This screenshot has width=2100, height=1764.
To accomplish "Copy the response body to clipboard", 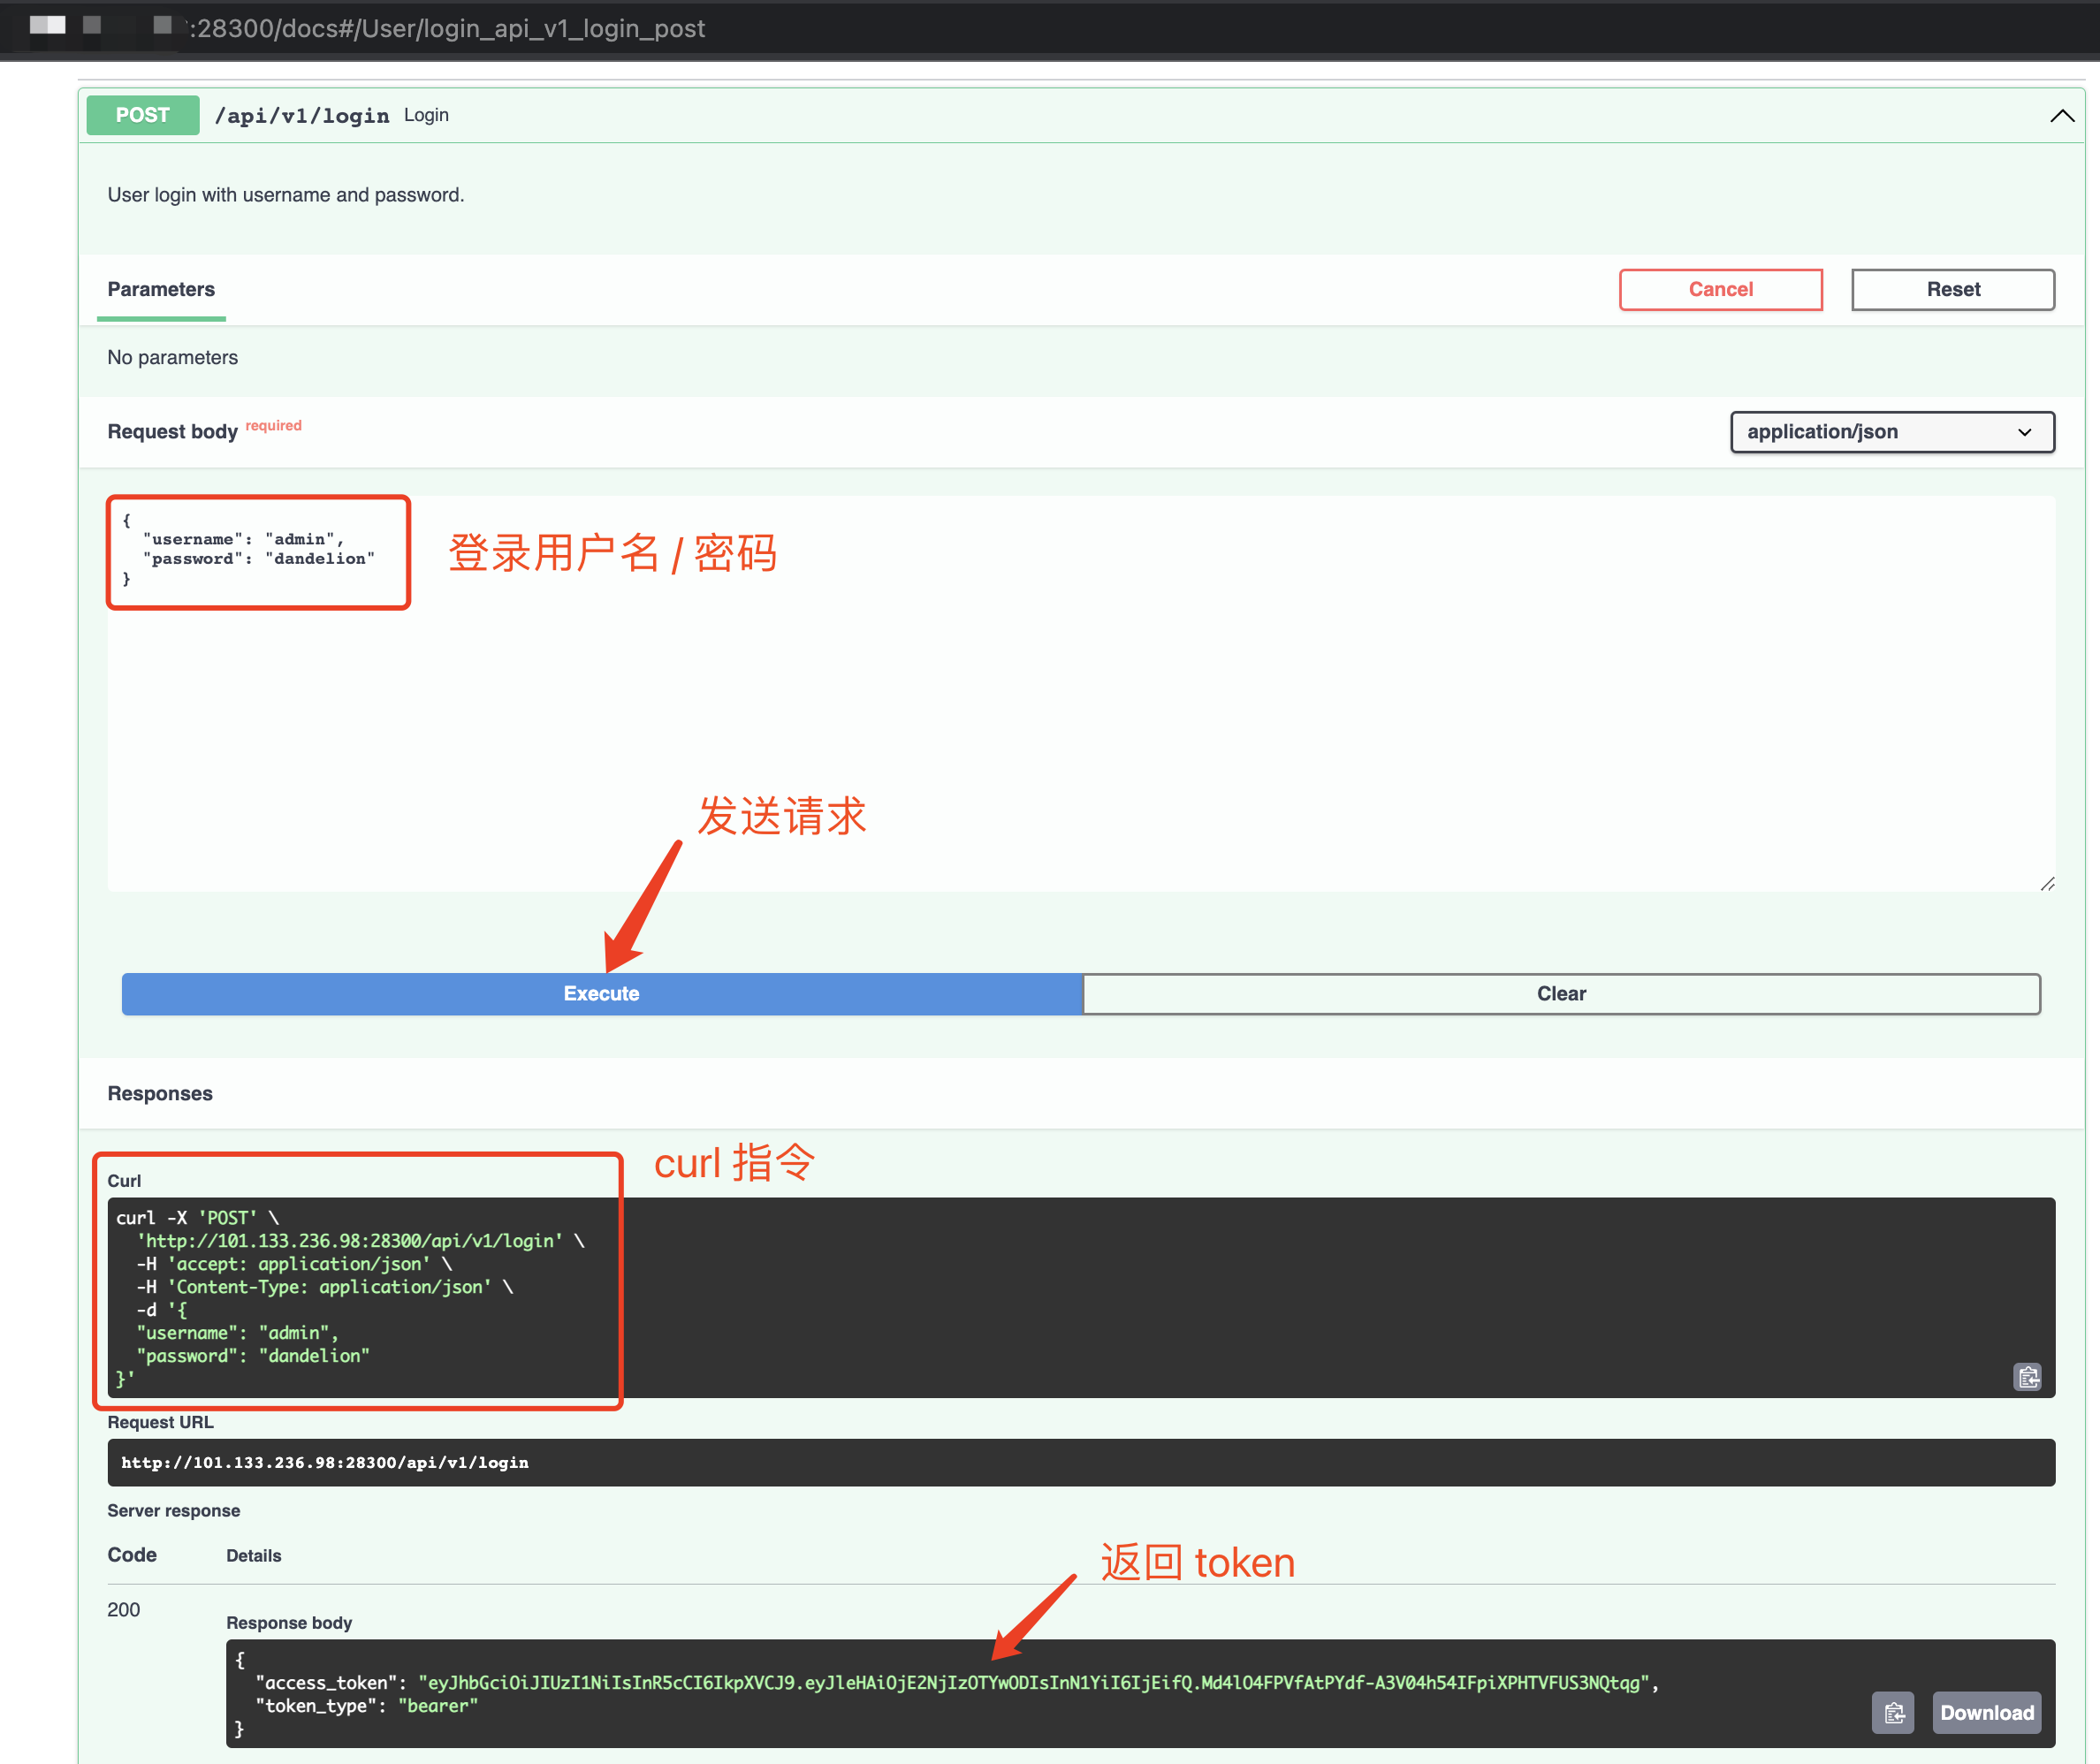I will pos(1892,1713).
